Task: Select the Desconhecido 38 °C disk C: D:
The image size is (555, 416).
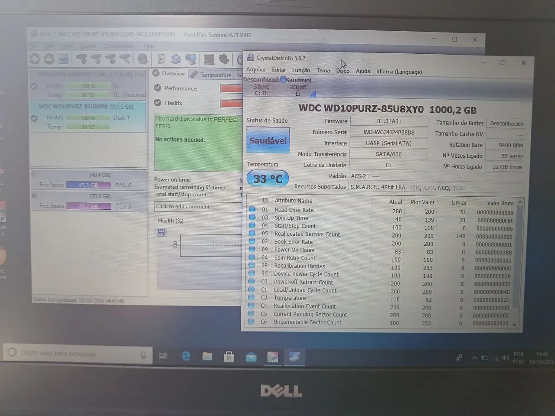Action: click(261, 86)
